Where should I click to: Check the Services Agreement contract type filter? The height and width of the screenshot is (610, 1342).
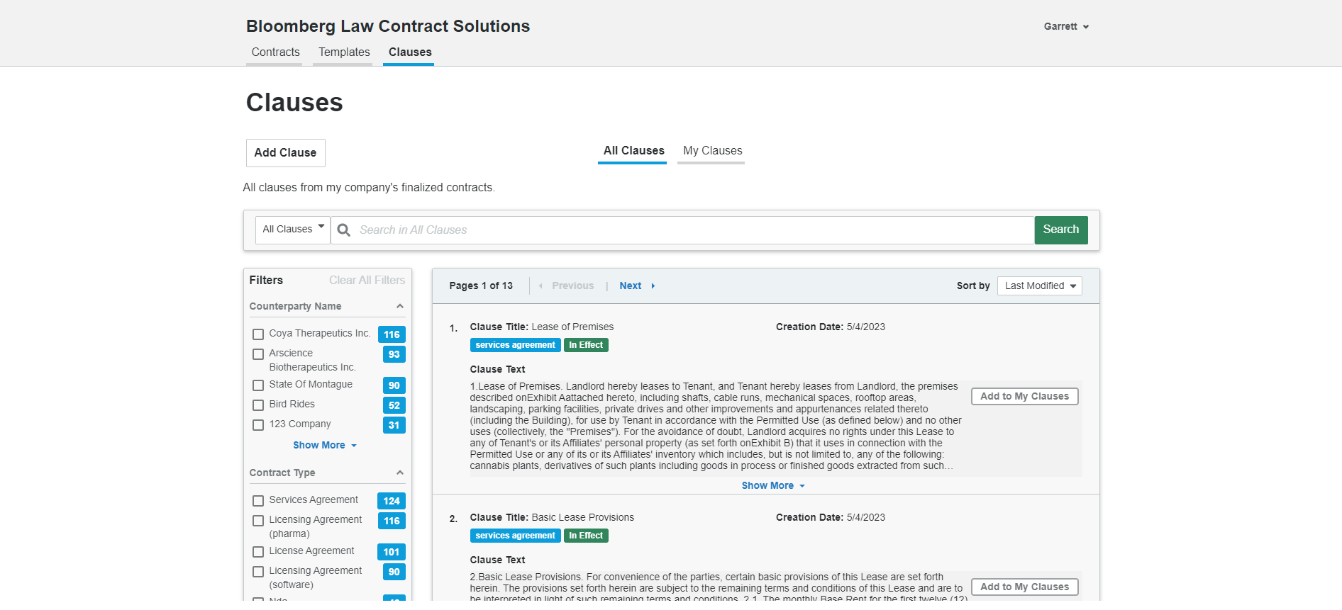pyautogui.click(x=257, y=500)
